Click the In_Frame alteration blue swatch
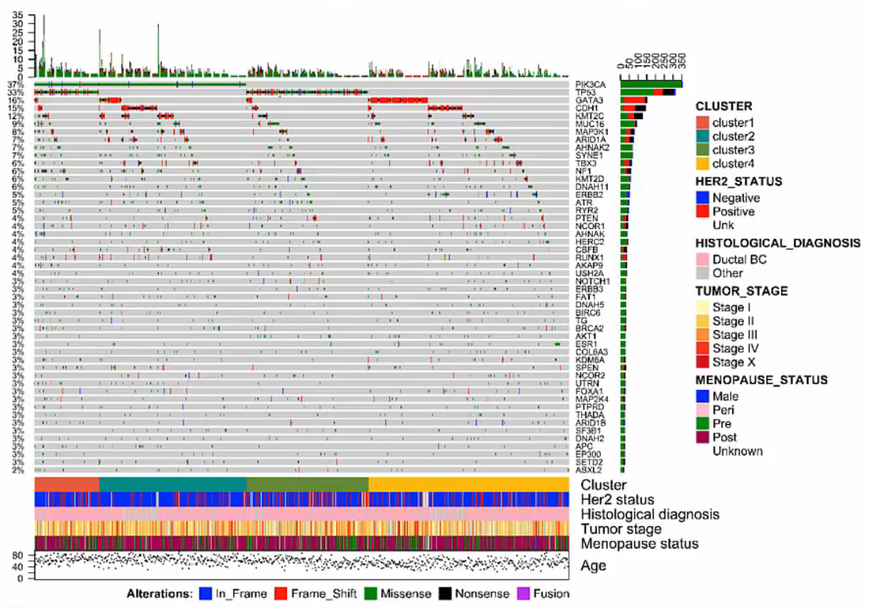 click(x=206, y=594)
